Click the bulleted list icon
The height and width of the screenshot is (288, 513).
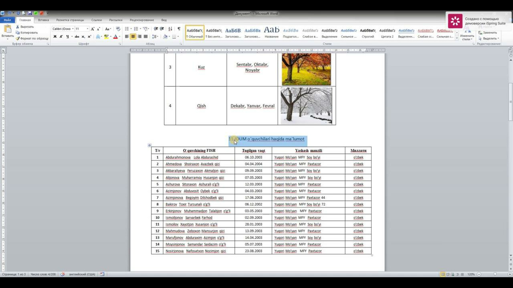(127, 29)
